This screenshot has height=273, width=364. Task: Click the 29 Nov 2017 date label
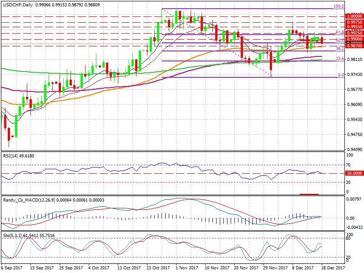pyautogui.click(x=275, y=268)
